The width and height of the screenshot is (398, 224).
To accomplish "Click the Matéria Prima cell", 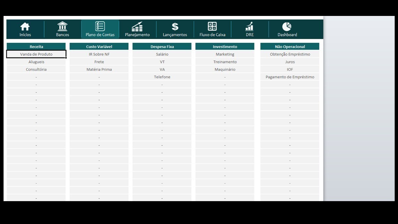I will [x=99, y=69].
